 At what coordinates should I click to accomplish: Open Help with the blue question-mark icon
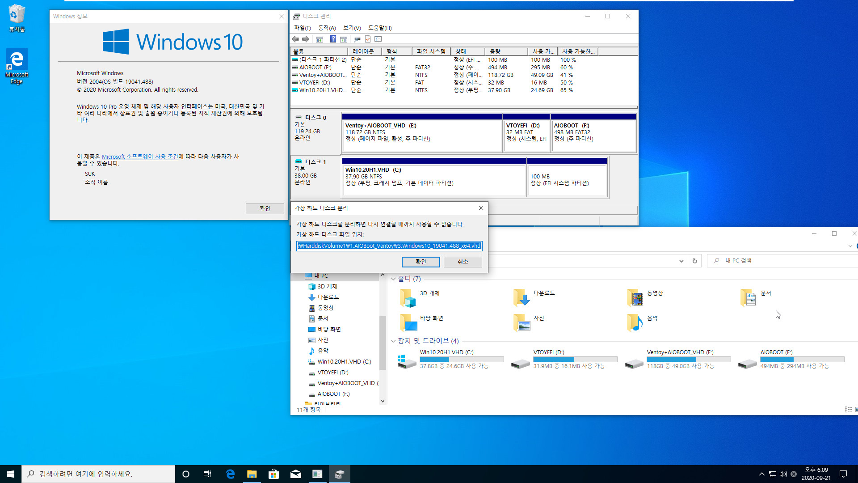pos(333,39)
